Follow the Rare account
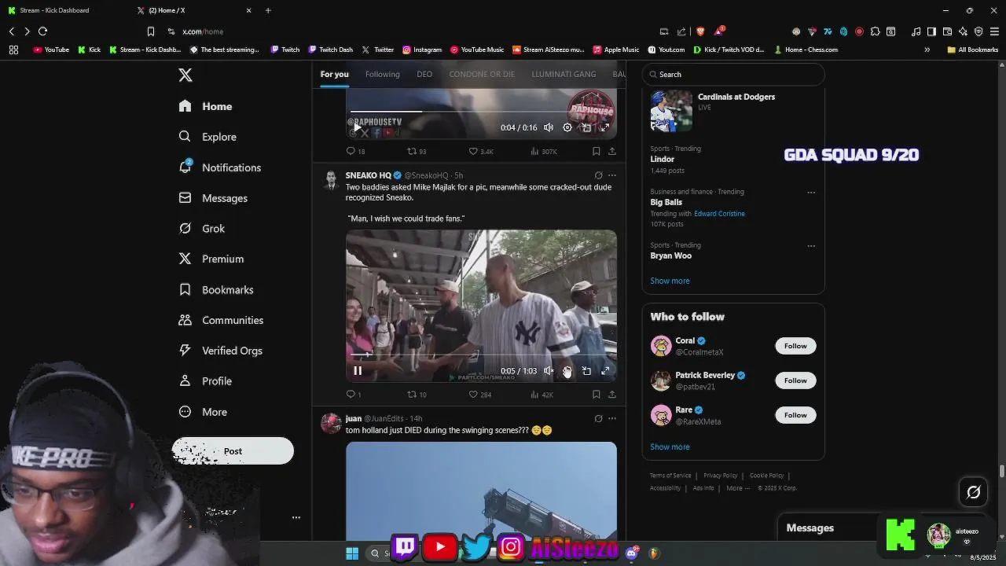 tap(795, 415)
